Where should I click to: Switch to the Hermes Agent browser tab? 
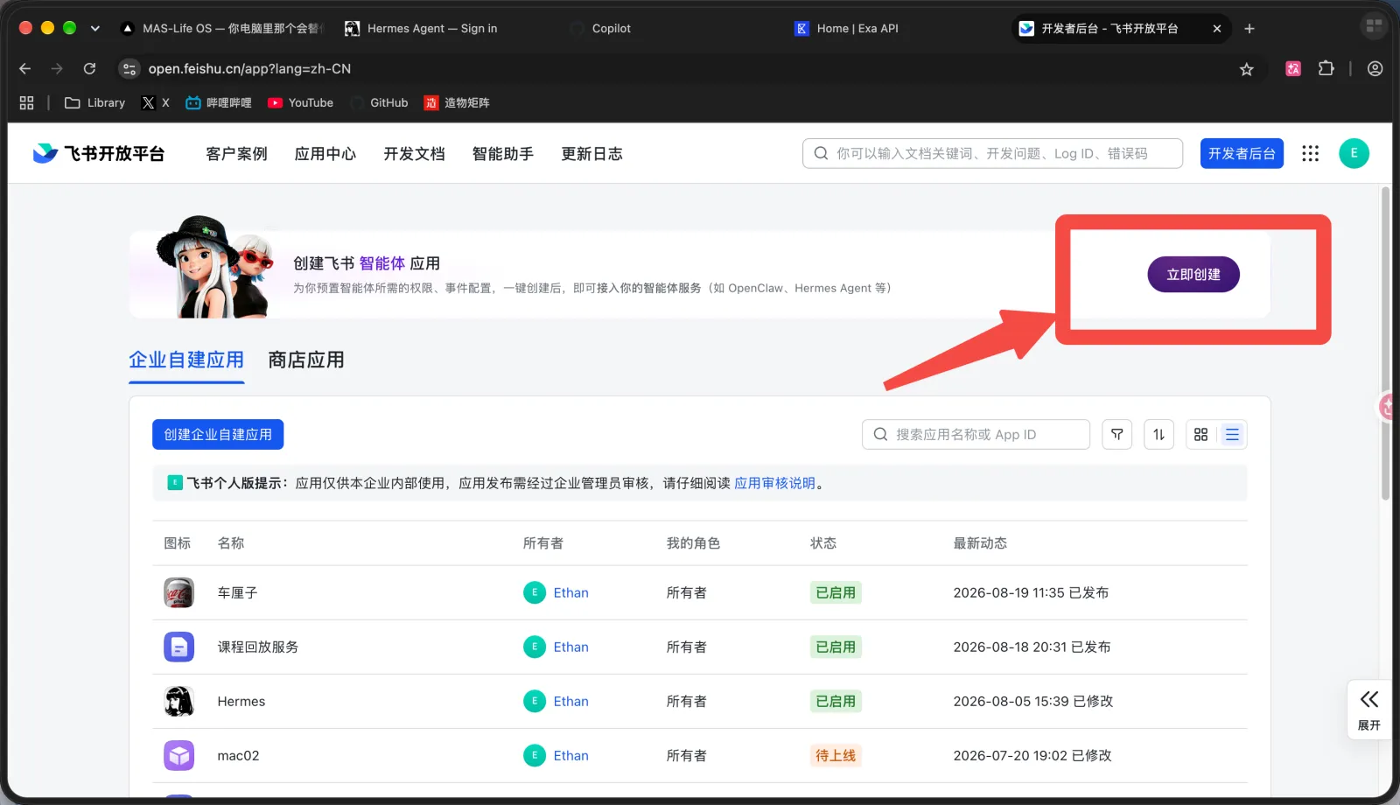[x=423, y=28]
